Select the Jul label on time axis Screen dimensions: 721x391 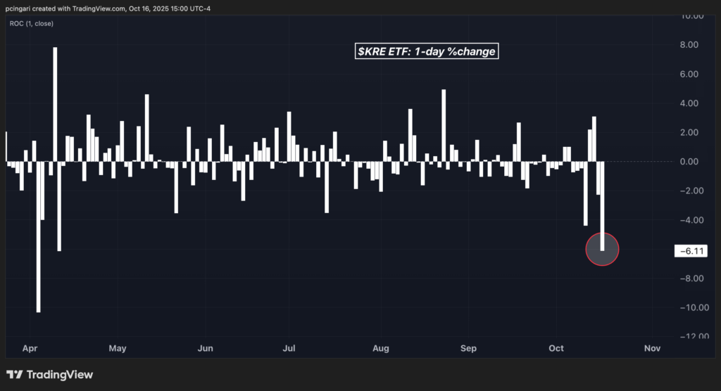tap(289, 348)
